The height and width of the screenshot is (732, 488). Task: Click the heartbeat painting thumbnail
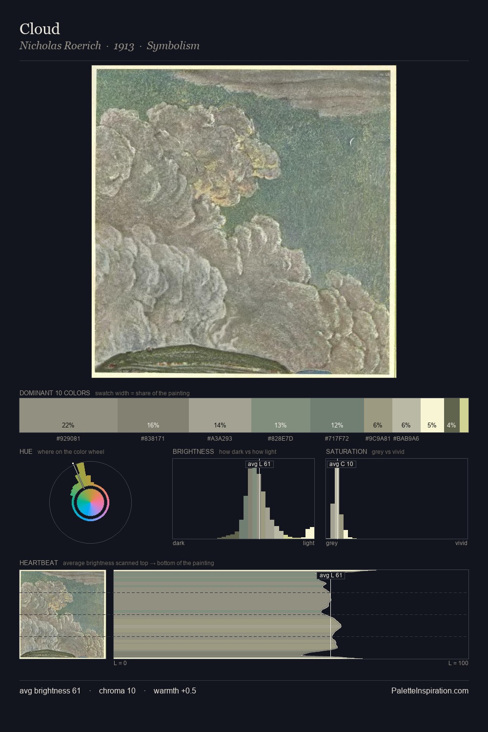(62, 614)
